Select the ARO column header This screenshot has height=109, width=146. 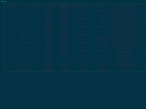[102, 6]
